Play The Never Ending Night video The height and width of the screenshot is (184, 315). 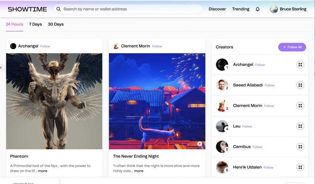199,143
